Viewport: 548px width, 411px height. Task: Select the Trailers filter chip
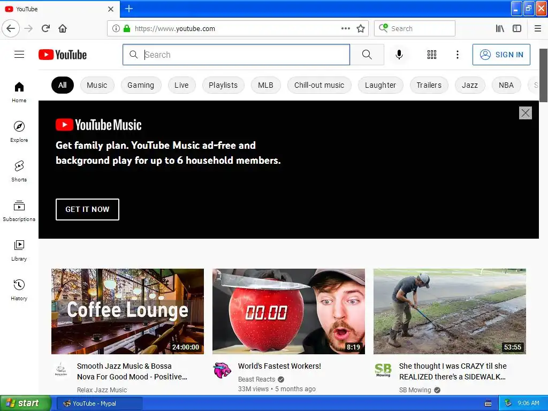[429, 85]
